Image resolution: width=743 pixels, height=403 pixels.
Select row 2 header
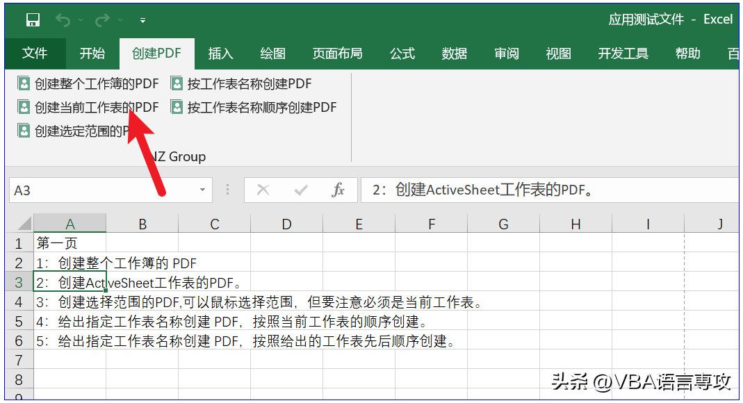[19, 263]
